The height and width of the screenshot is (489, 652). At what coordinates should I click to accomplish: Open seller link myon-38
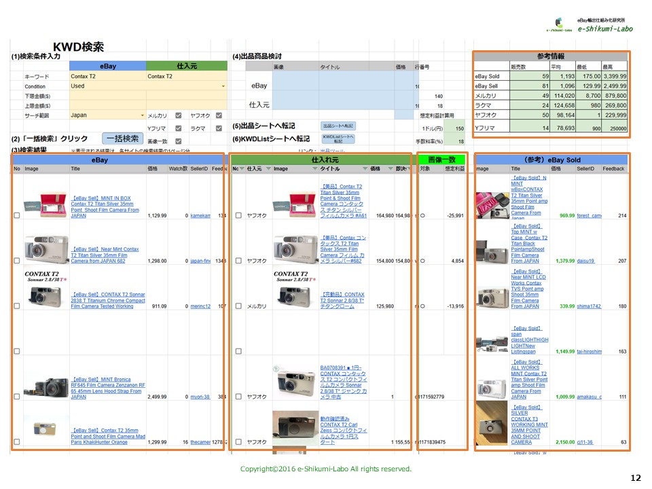click(200, 397)
